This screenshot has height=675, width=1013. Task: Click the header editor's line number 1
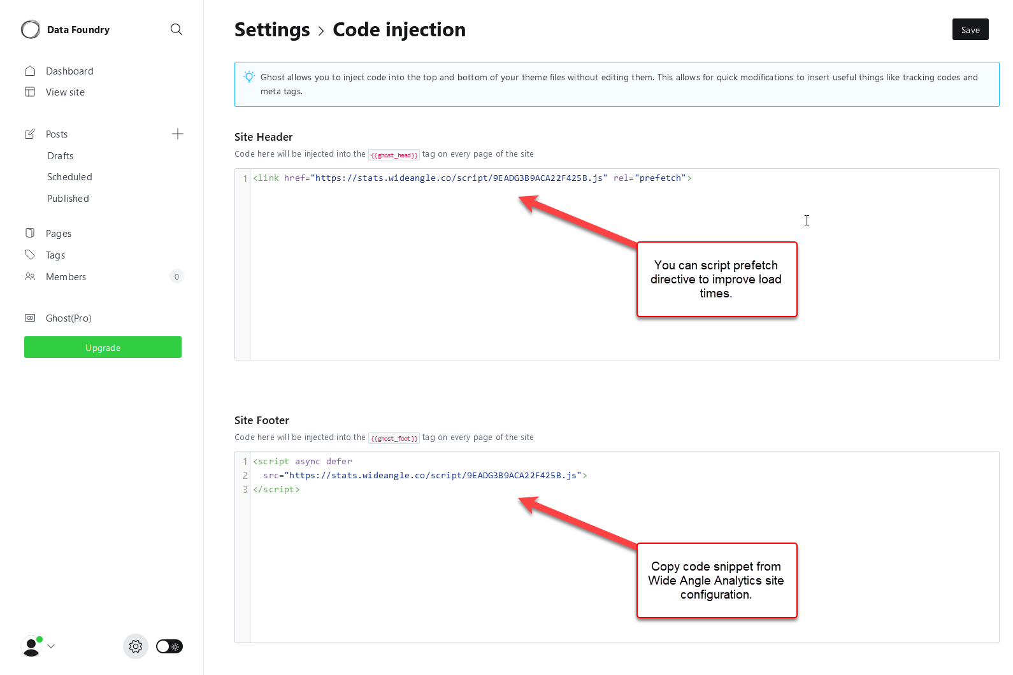[x=245, y=178]
